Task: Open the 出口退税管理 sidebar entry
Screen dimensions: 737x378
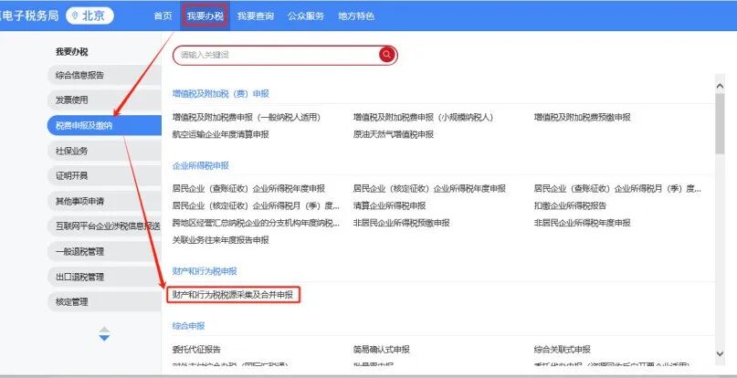Action: tap(80, 277)
